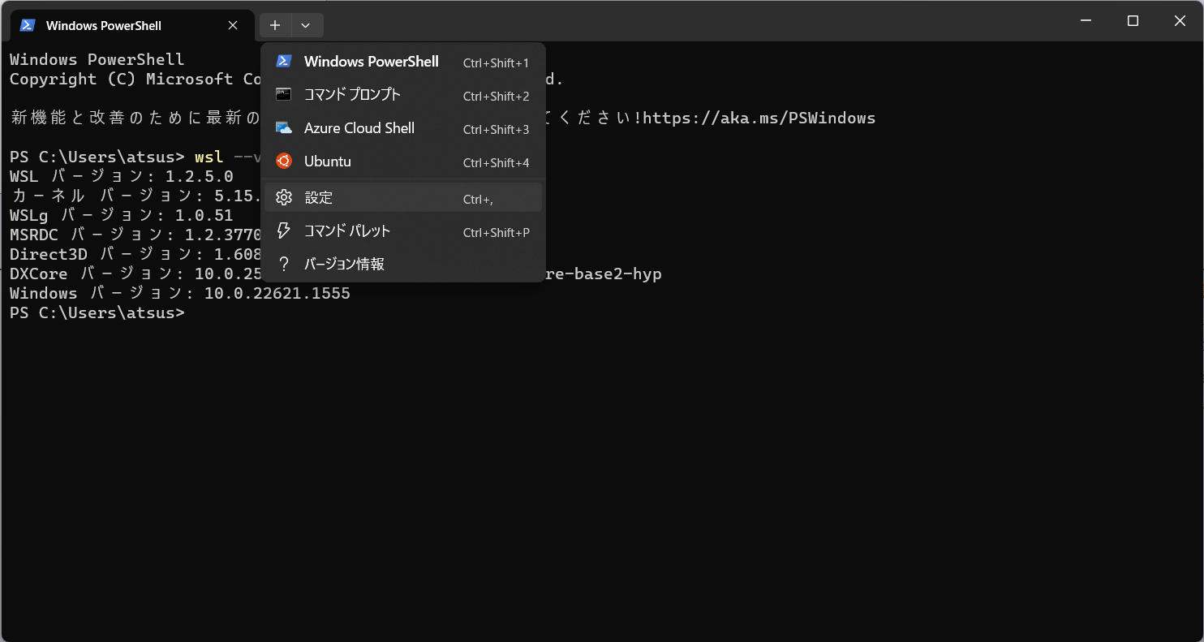This screenshot has width=1204, height=642.
Task: Click the last PS C:\Users\atsus> prompt line
Action: [97, 312]
